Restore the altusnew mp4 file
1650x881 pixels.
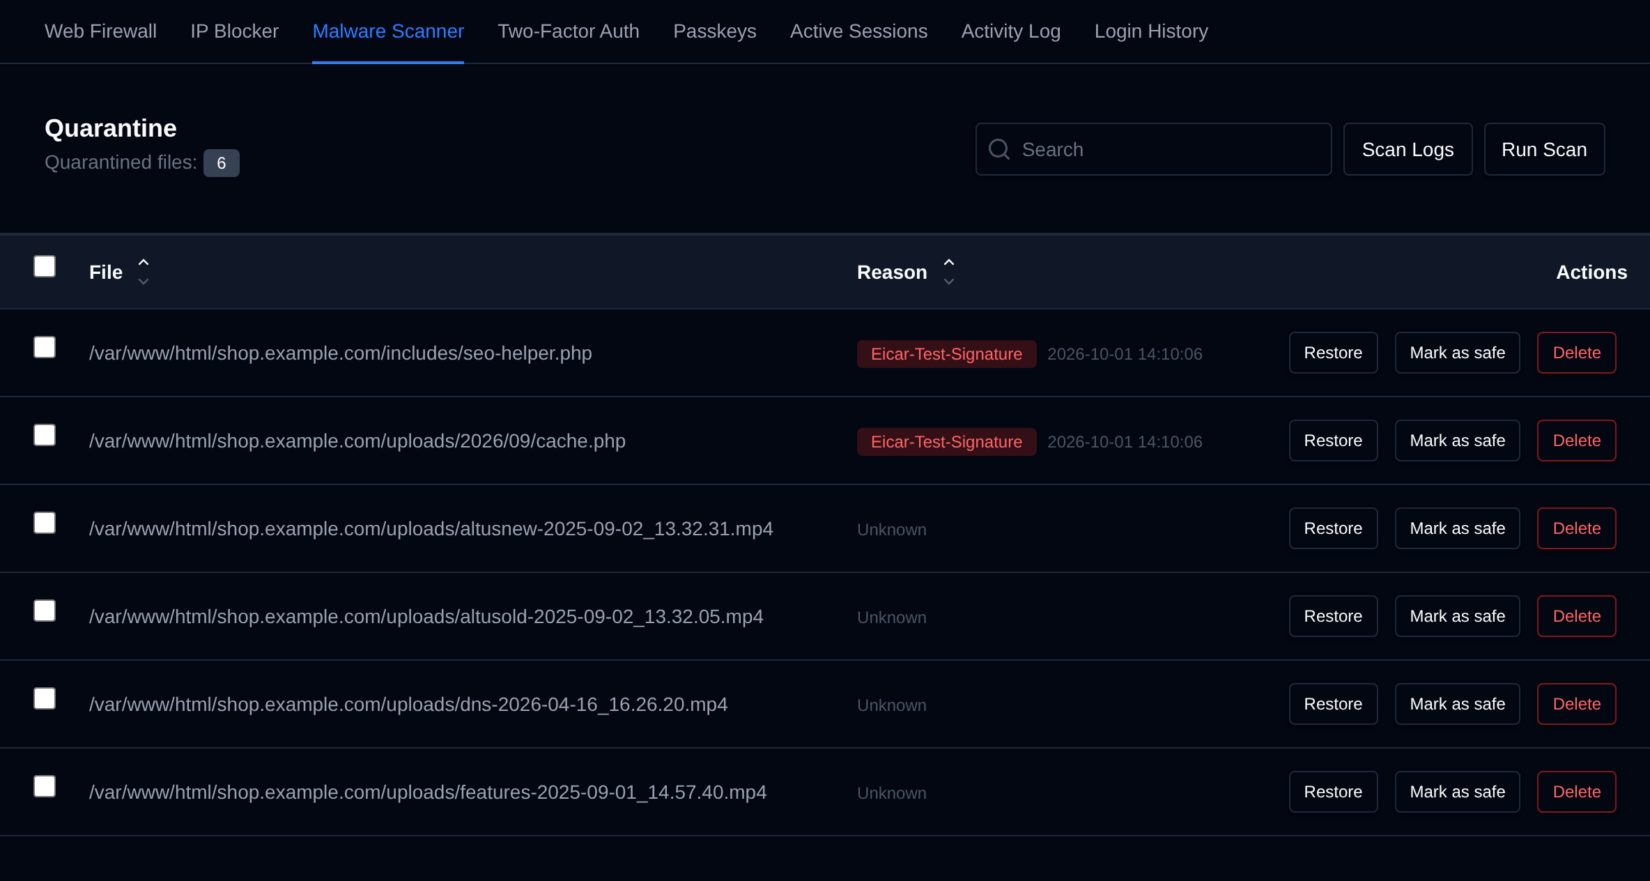click(x=1333, y=528)
